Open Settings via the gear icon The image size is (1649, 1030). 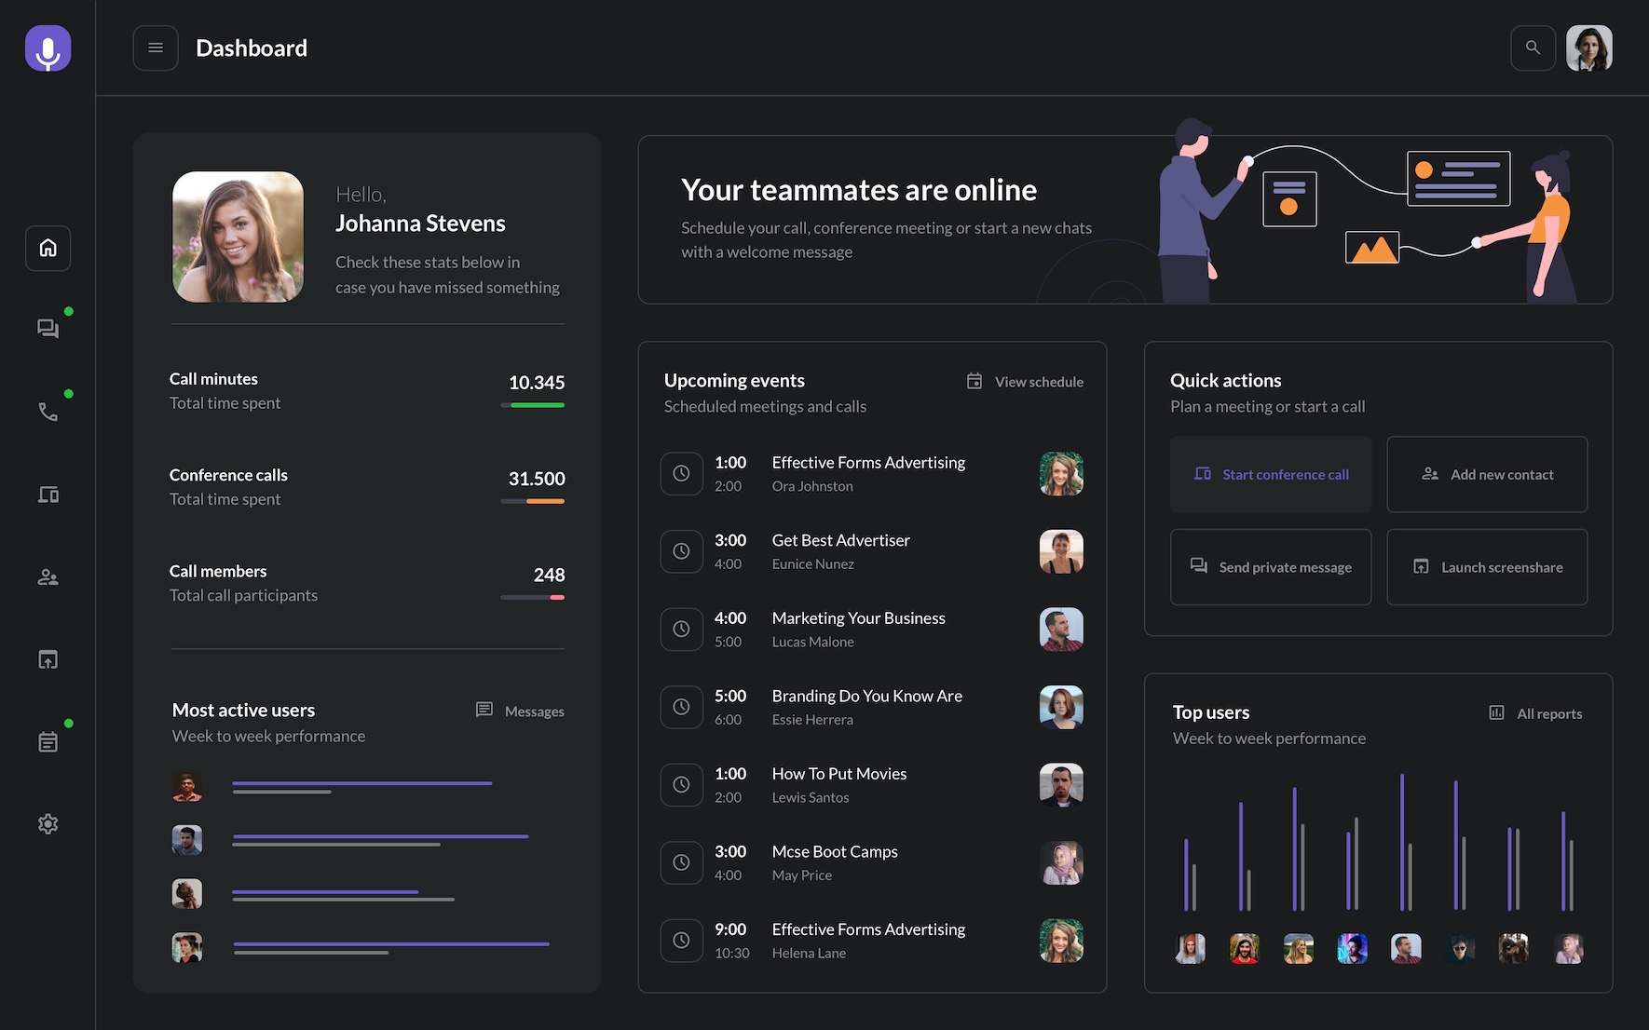tap(48, 823)
